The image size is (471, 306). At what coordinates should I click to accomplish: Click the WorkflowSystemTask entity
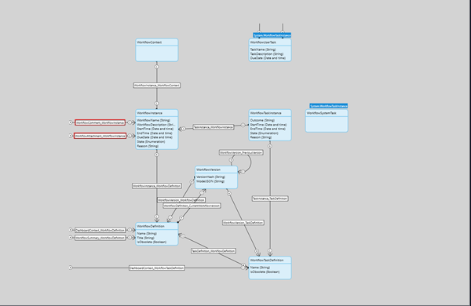click(327, 121)
